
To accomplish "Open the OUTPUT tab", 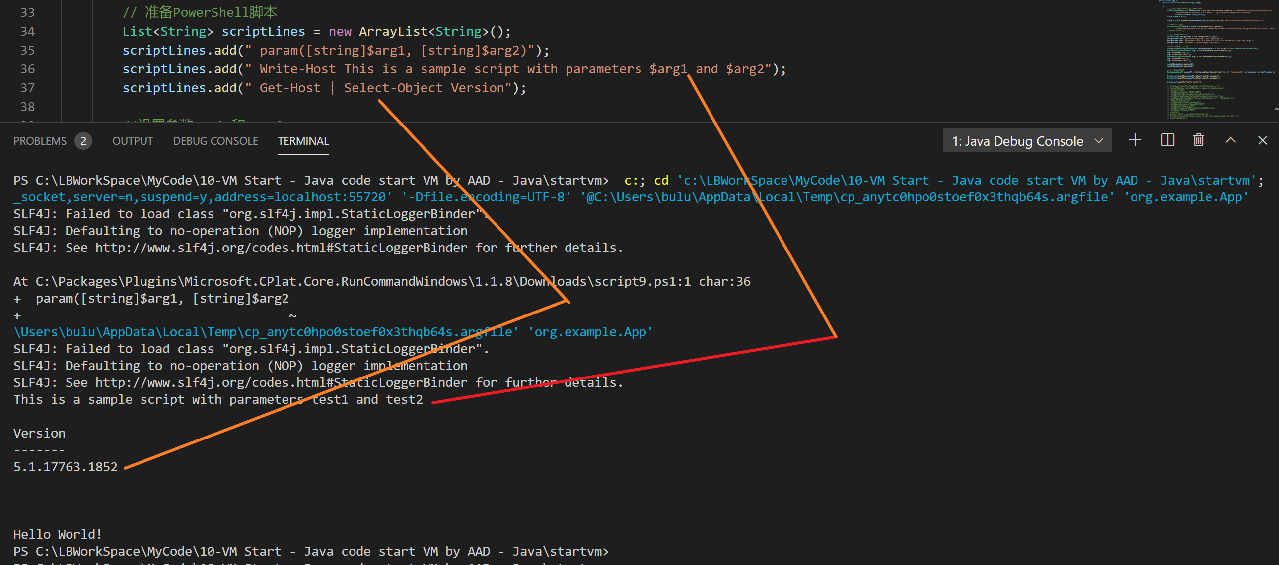I will coord(133,141).
